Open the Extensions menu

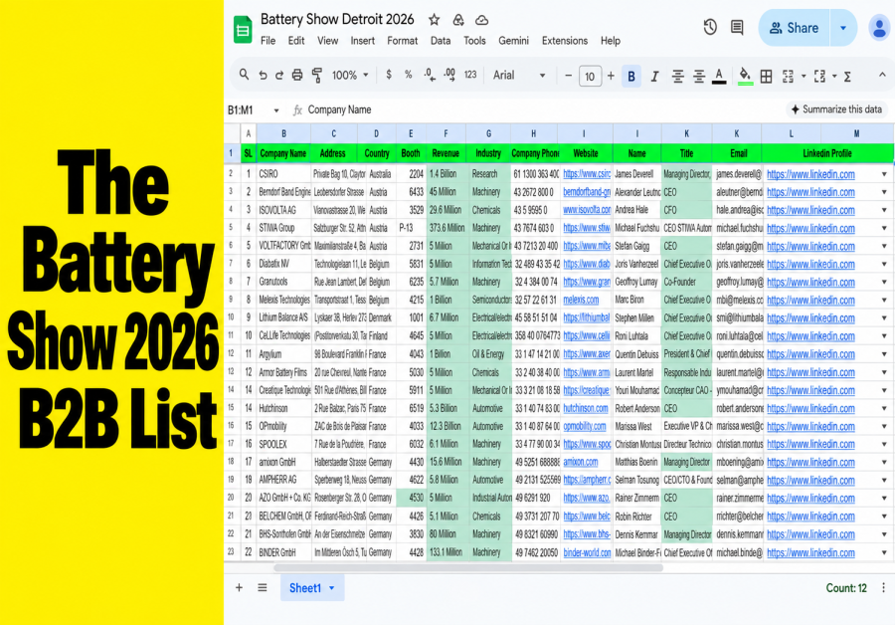pos(565,41)
